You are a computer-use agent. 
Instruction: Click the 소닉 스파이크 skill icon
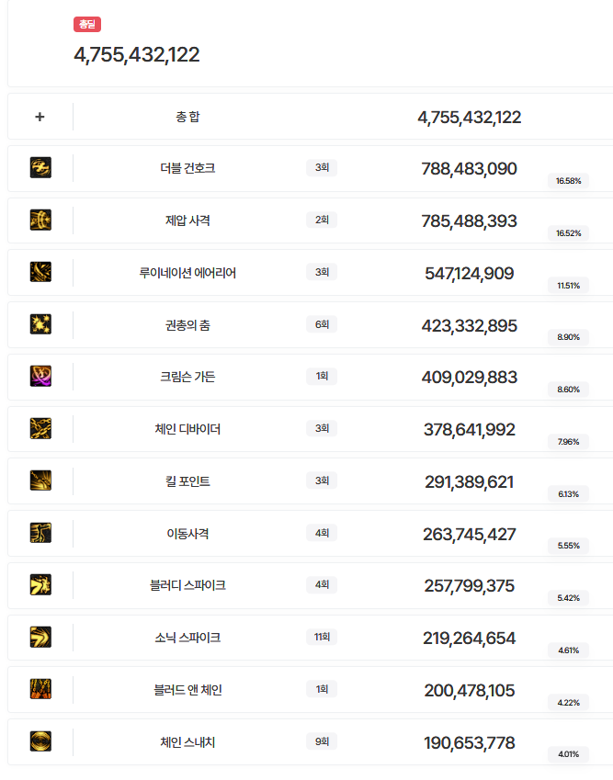pyautogui.click(x=40, y=638)
